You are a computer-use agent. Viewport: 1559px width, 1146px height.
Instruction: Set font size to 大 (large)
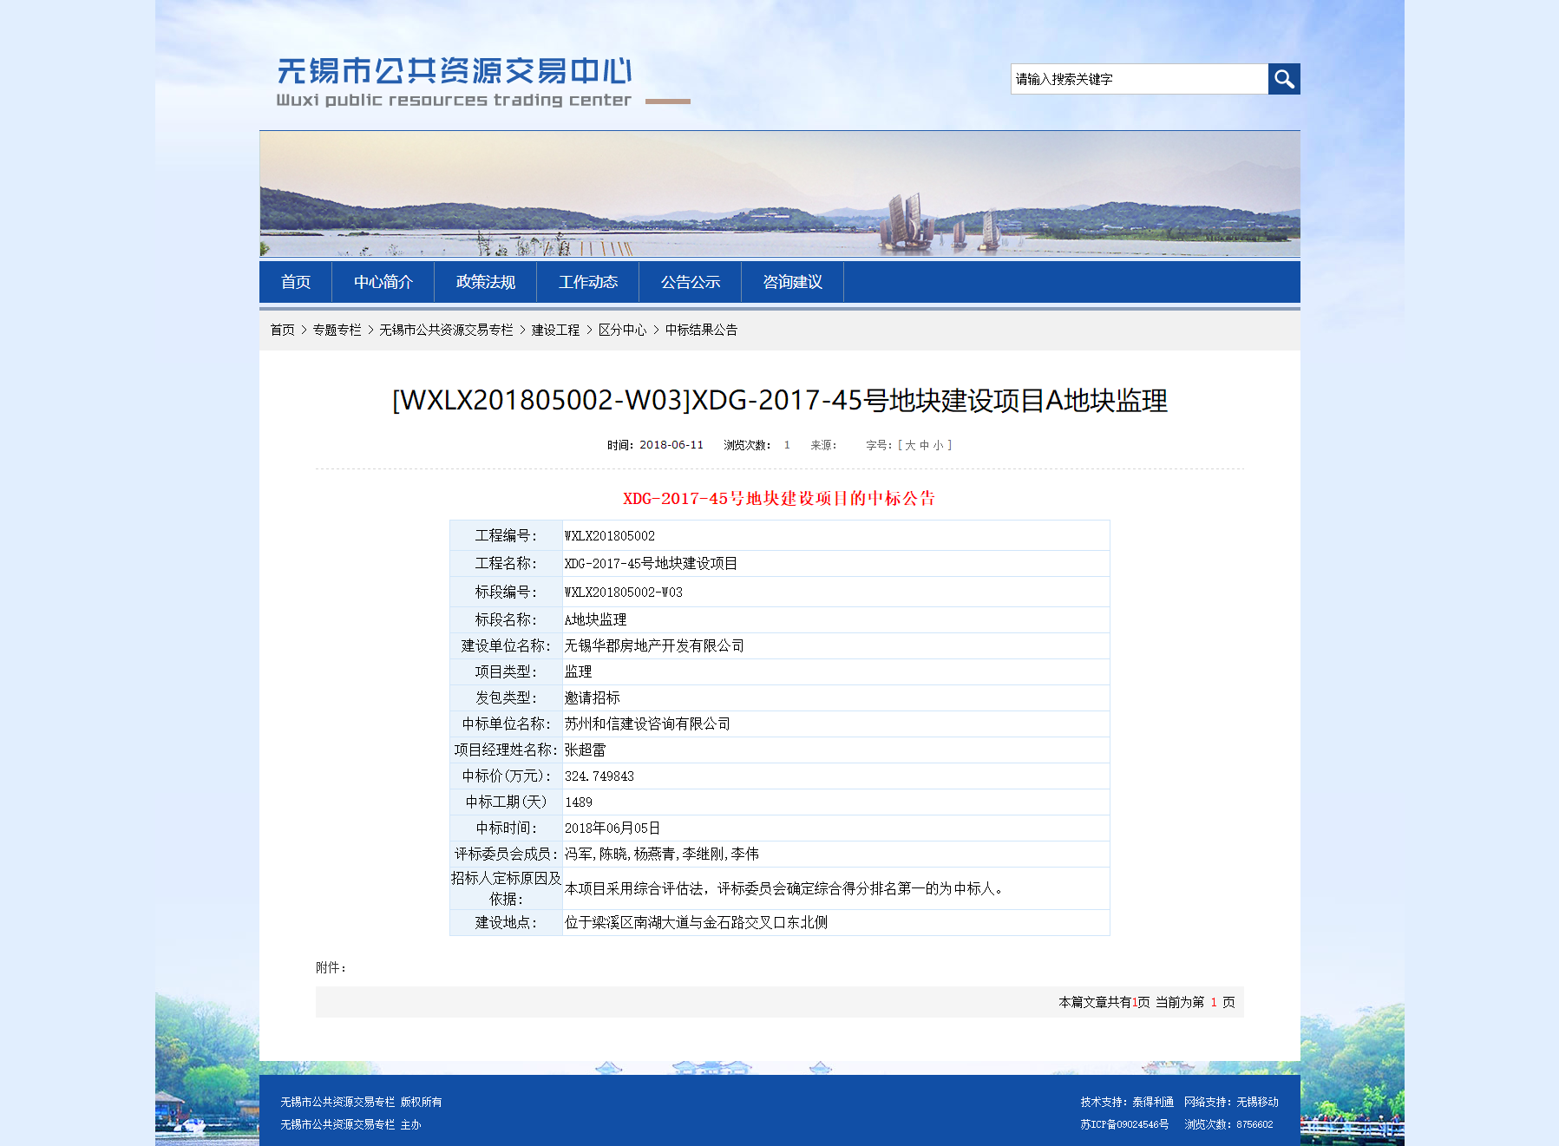(x=910, y=445)
